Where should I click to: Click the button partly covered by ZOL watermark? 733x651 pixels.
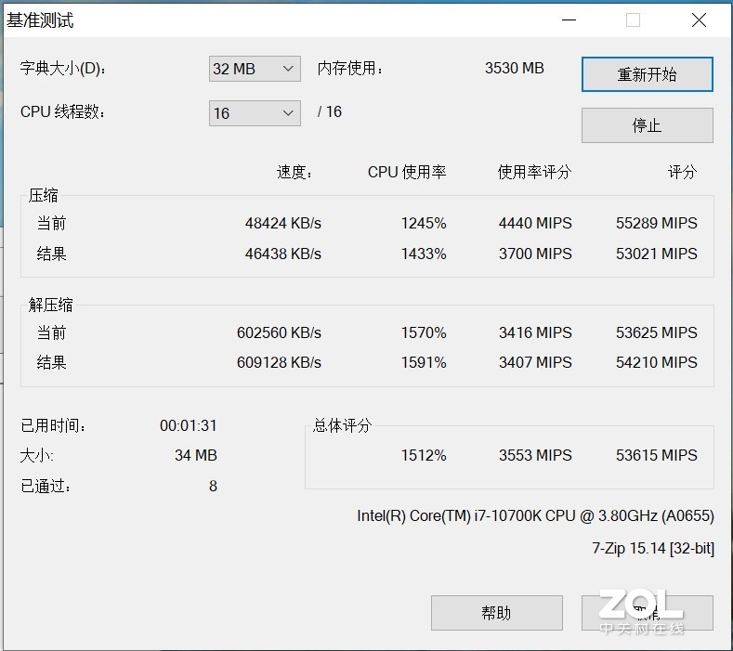647,613
